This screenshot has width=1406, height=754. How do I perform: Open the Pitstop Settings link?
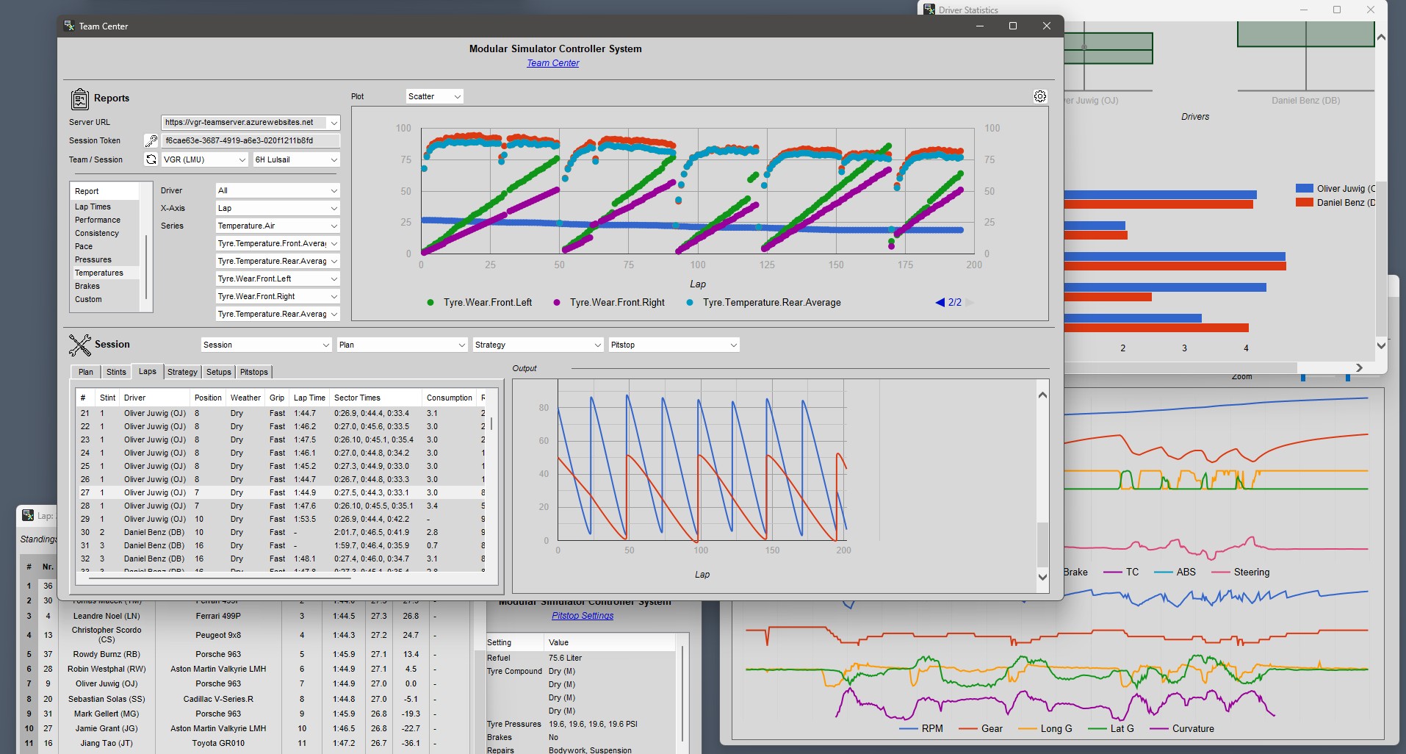click(x=583, y=616)
